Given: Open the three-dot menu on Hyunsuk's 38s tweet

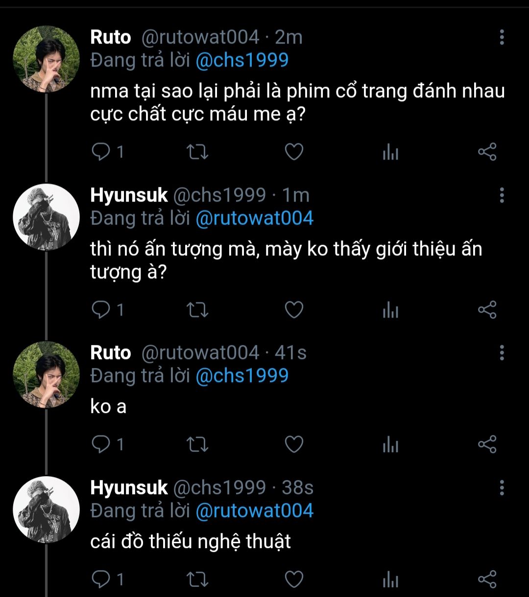Looking at the screenshot, I should [x=502, y=488].
